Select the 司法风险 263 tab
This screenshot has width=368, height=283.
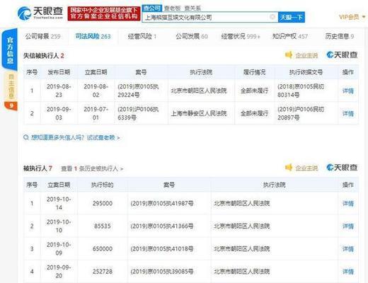[93, 36]
